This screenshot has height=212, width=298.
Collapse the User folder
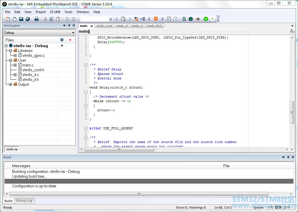point(11,60)
